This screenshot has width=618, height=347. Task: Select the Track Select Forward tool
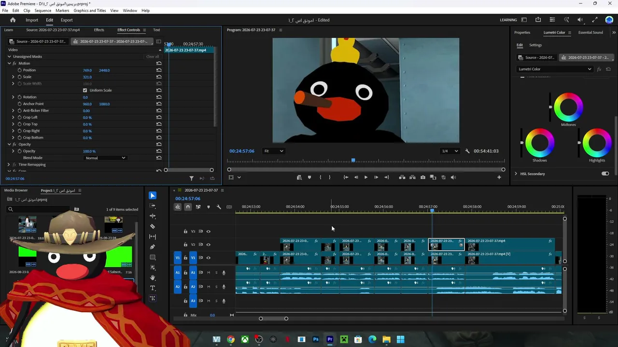point(153,206)
